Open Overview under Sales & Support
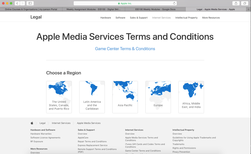 [82, 134]
